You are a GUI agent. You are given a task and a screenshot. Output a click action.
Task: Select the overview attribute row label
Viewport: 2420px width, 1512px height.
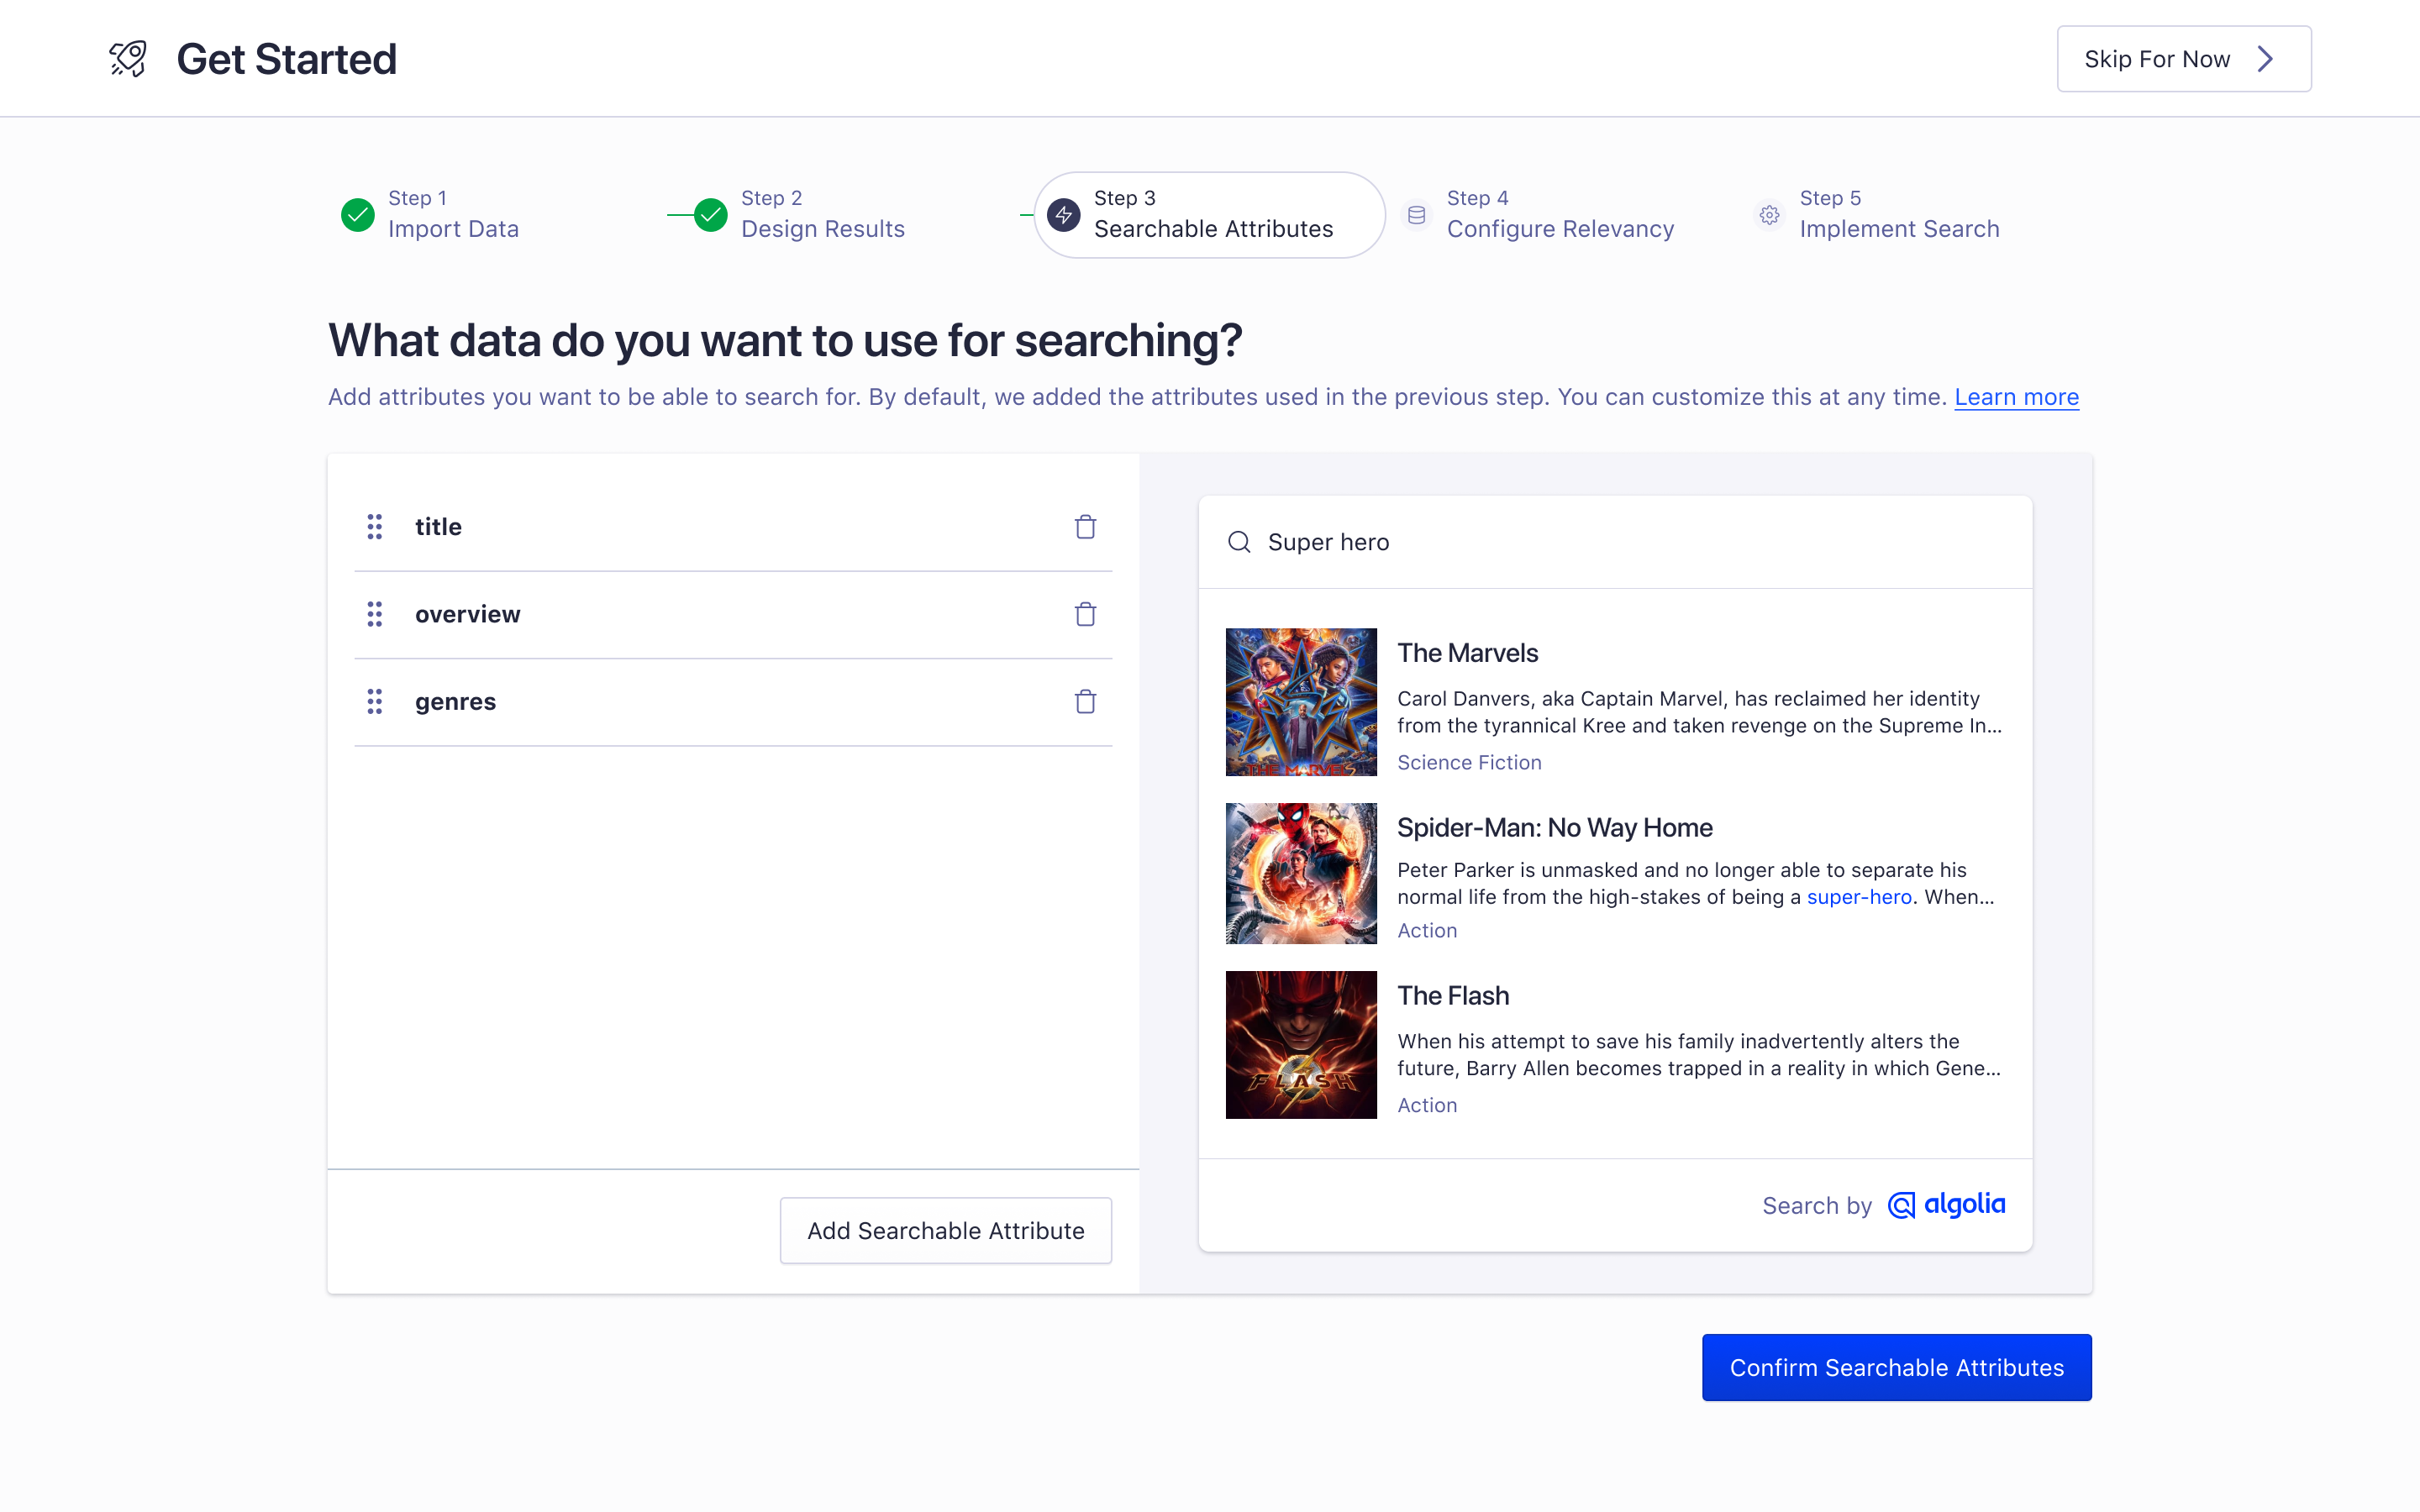[x=467, y=614]
